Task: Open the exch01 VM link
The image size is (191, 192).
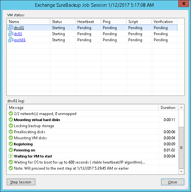Action: coord(20,40)
